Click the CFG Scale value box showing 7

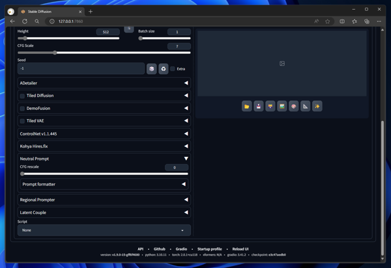click(x=179, y=46)
